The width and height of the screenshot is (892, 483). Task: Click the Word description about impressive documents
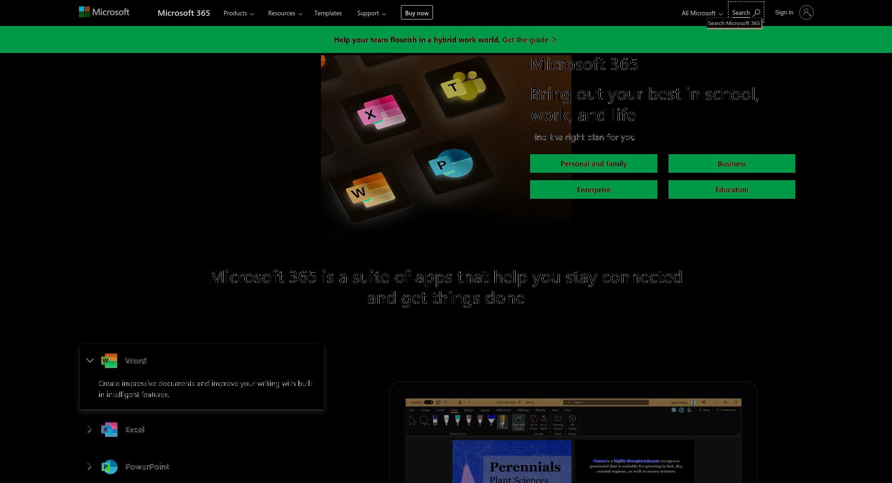205,389
